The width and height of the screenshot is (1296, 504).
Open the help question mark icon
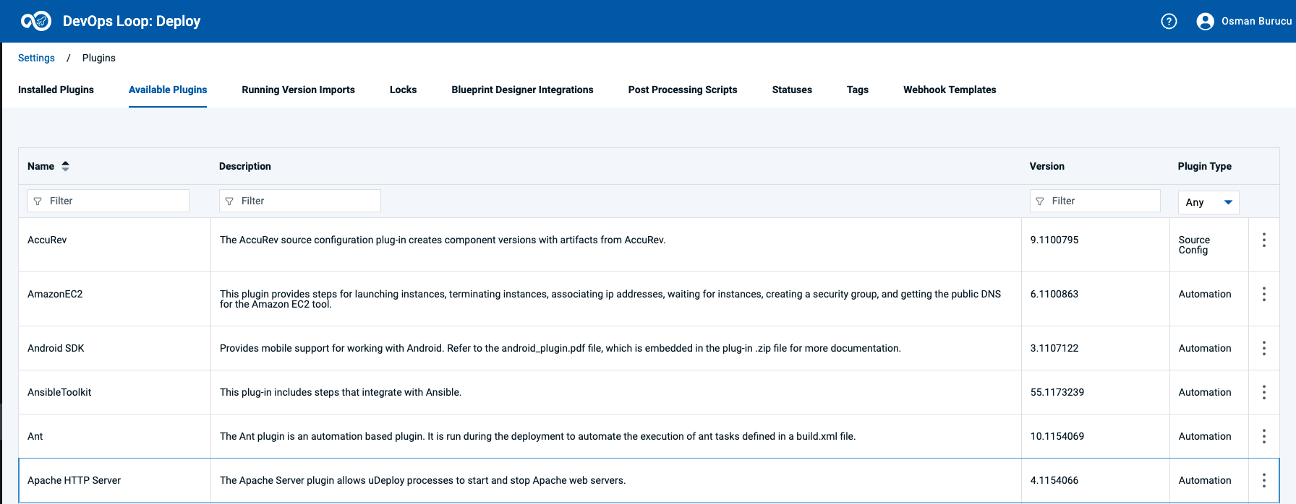point(1169,21)
